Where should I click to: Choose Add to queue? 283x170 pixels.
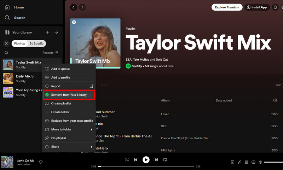(69, 69)
